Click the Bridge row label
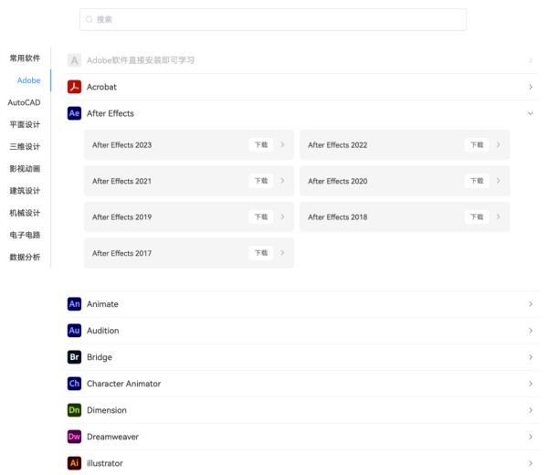Image resolution: width=548 pixels, height=475 pixels. pos(100,357)
